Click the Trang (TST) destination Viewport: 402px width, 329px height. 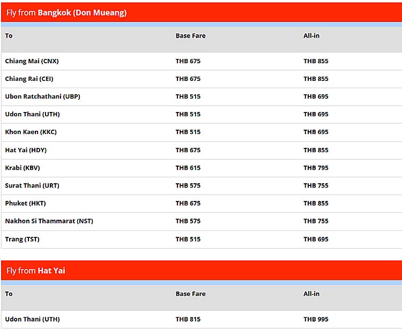pyautogui.click(x=22, y=239)
